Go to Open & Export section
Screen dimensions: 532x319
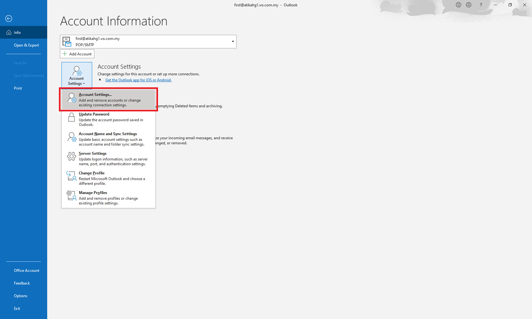click(x=26, y=45)
